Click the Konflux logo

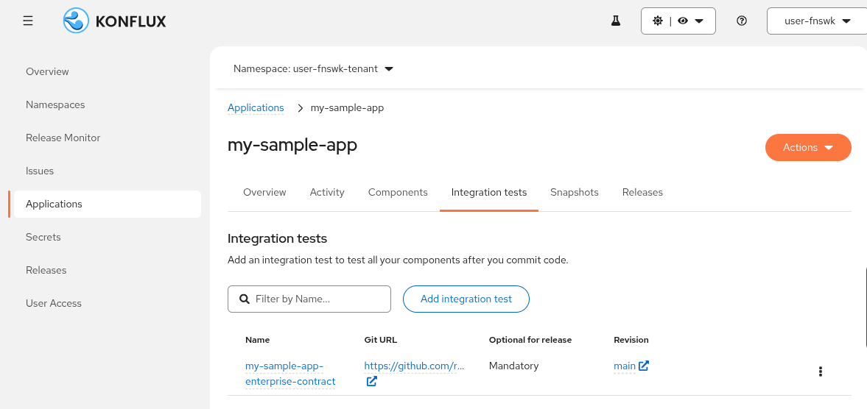click(x=114, y=21)
